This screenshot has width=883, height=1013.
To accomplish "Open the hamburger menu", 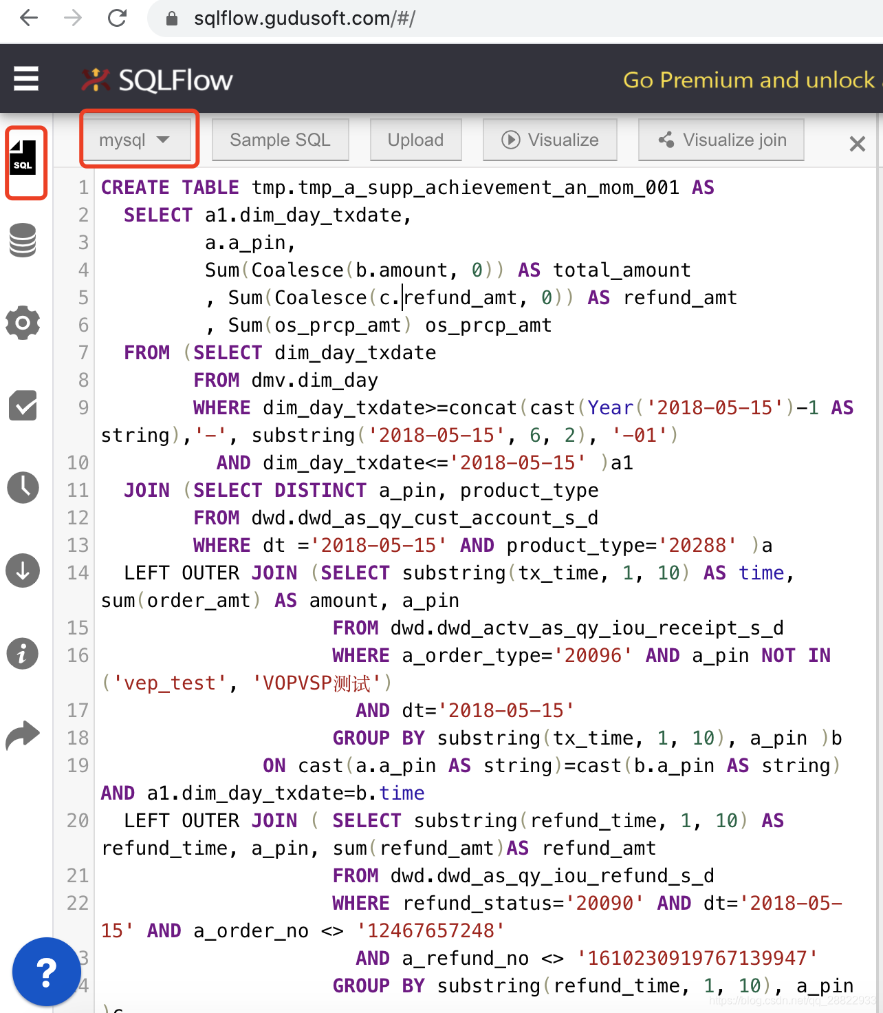I will pos(26,78).
